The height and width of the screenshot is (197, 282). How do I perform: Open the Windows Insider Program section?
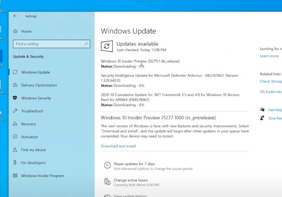pos(43,176)
